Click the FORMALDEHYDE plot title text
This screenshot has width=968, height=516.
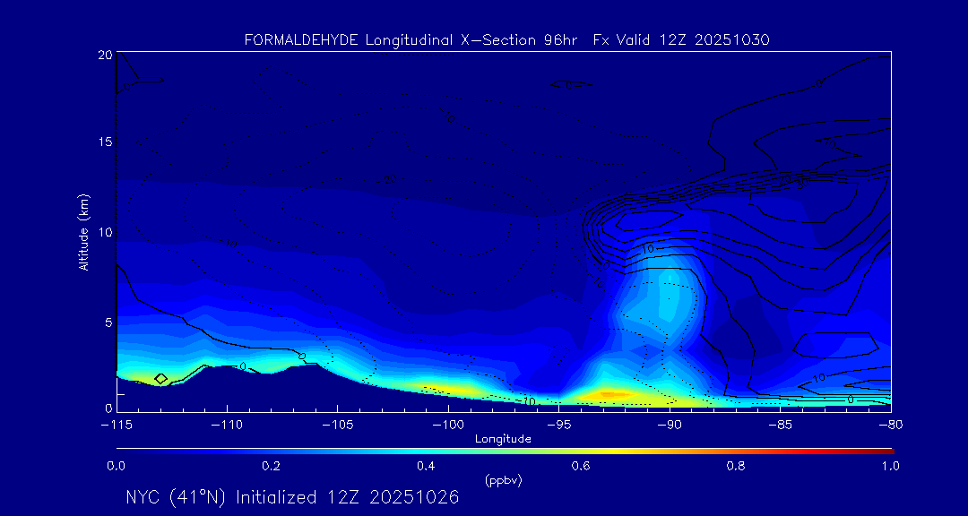(301, 40)
